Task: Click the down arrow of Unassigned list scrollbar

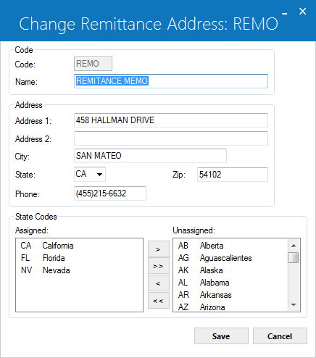Action: (x=294, y=305)
